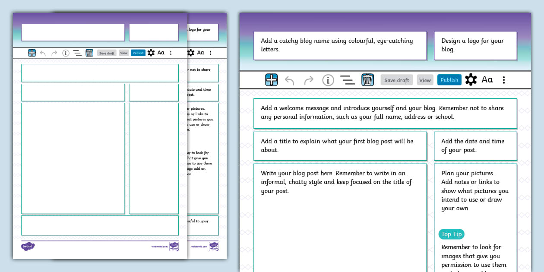This screenshot has height=272, width=544.
Task: Click the plus icon on the left worksheet toolbar
Action: 32,53
